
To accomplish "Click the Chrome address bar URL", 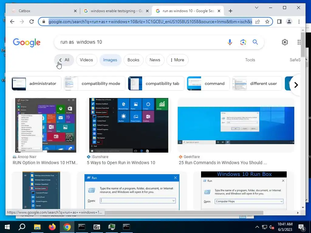I will [150, 22].
